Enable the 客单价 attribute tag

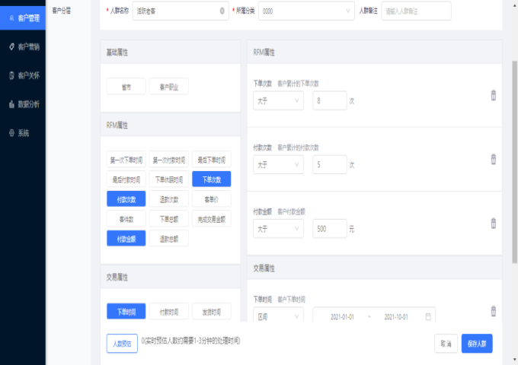(211, 199)
